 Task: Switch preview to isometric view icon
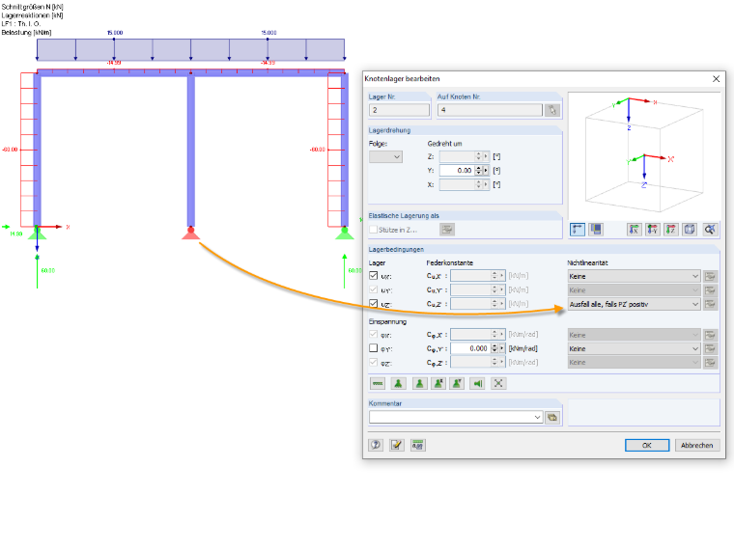tap(690, 230)
